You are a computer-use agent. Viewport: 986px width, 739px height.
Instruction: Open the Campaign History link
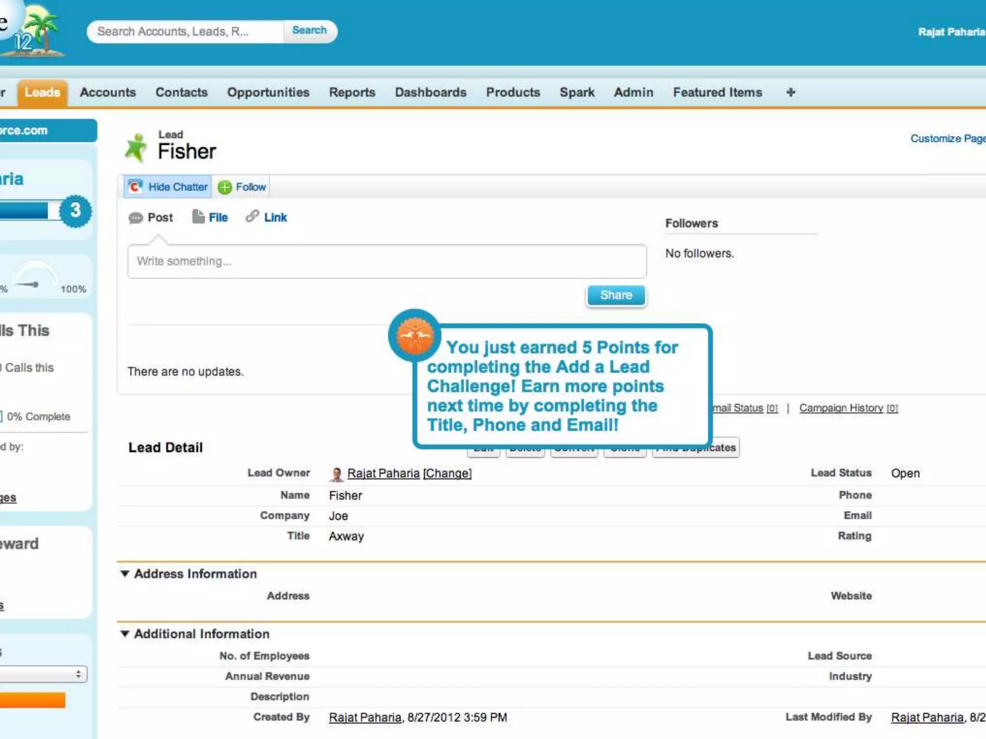point(841,408)
